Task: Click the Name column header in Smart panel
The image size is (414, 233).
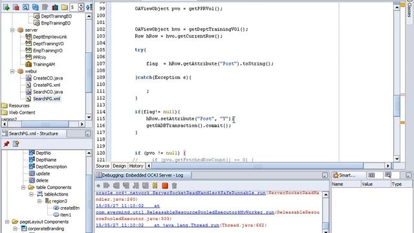Action: point(346,184)
